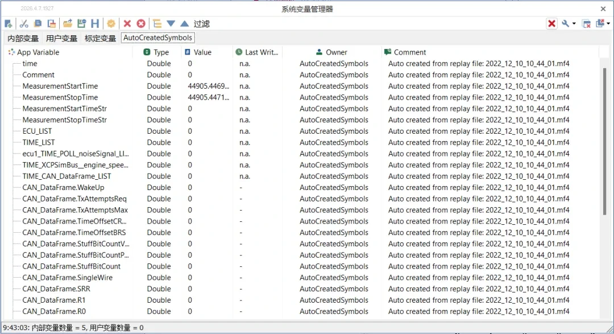Click the blue H header icon

tap(95, 23)
